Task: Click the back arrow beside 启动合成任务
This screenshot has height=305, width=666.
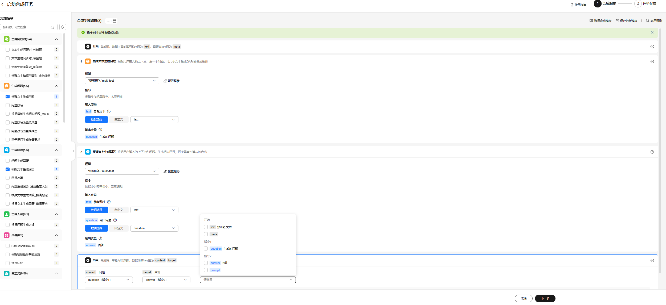Action: click(3, 5)
